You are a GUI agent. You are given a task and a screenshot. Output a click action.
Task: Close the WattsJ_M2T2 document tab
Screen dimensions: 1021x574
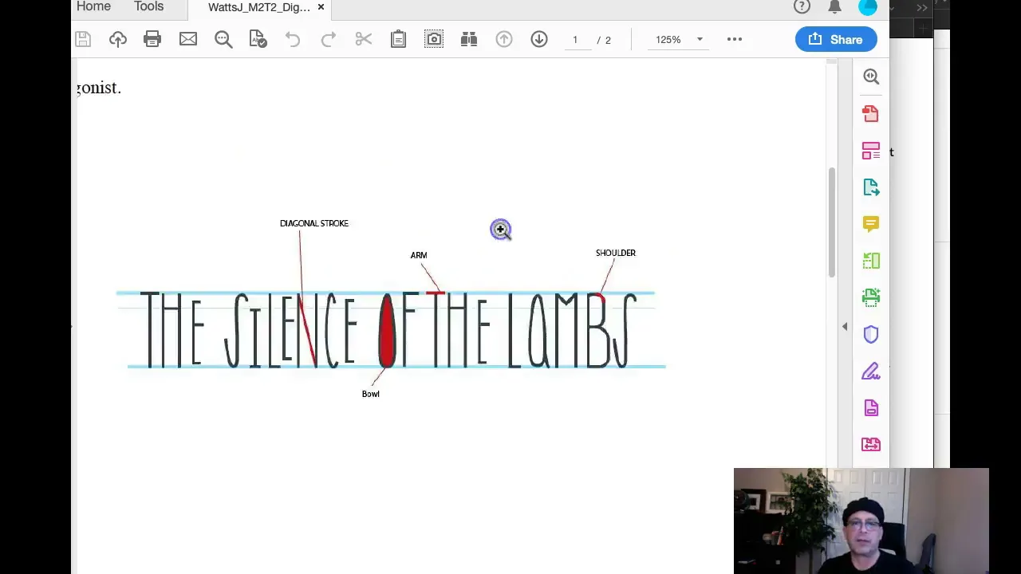(x=321, y=7)
